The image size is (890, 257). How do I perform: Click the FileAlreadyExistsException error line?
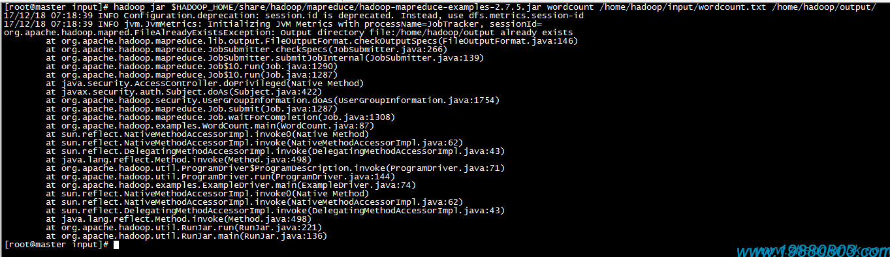pyautogui.click(x=289, y=32)
